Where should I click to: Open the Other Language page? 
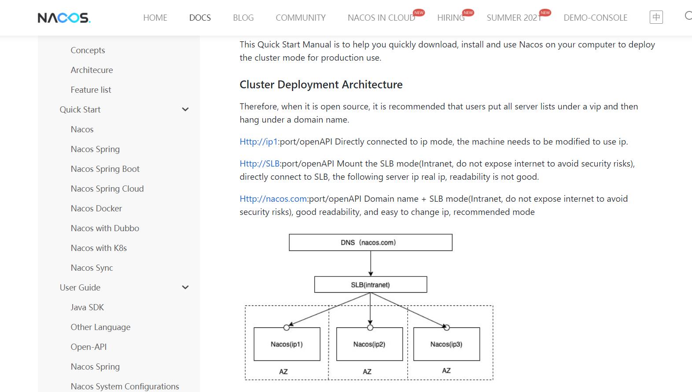point(100,327)
